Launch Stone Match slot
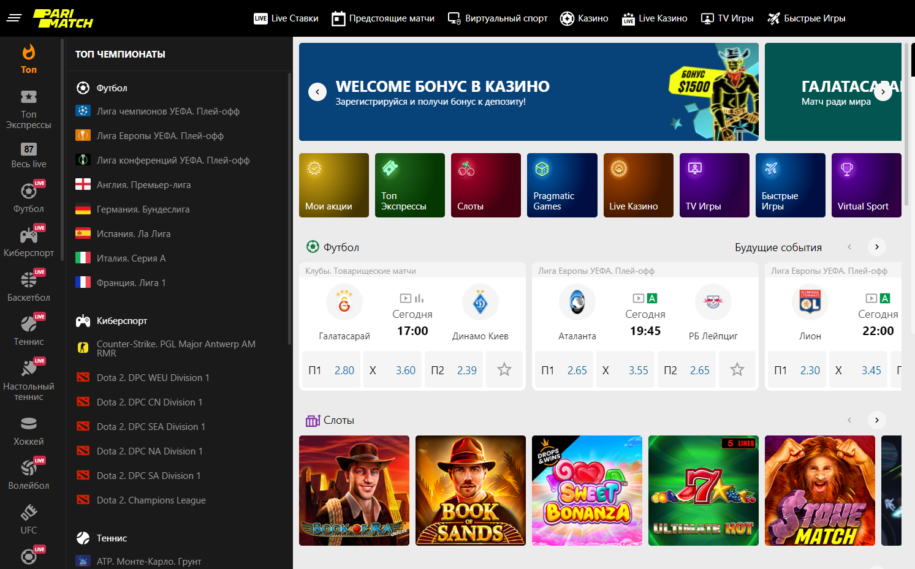Screen dimensions: 915x569 pyautogui.click(x=820, y=491)
